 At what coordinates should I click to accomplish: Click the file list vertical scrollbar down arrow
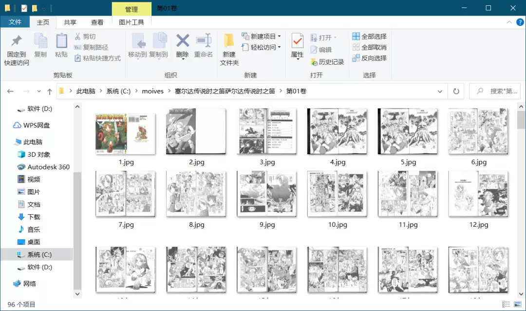[521, 294]
